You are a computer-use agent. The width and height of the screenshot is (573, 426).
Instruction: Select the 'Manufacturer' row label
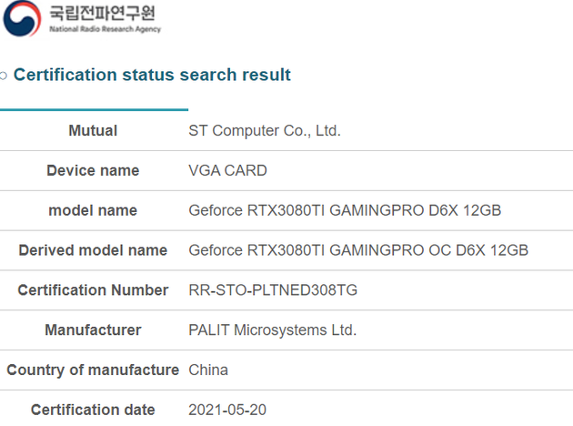93,330
